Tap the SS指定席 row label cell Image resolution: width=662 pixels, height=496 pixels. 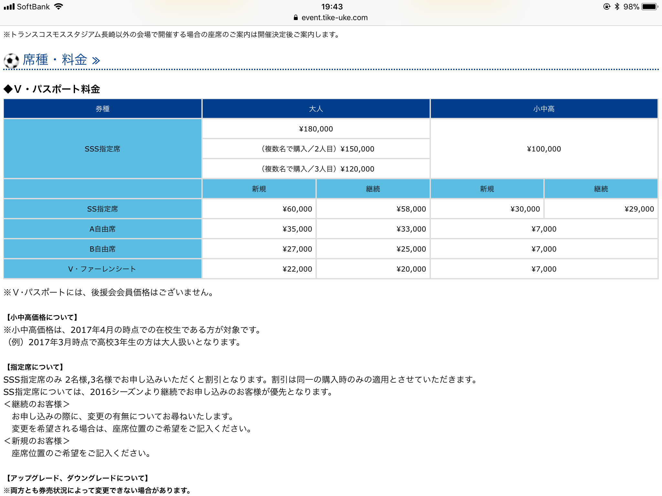click(102, 209)
